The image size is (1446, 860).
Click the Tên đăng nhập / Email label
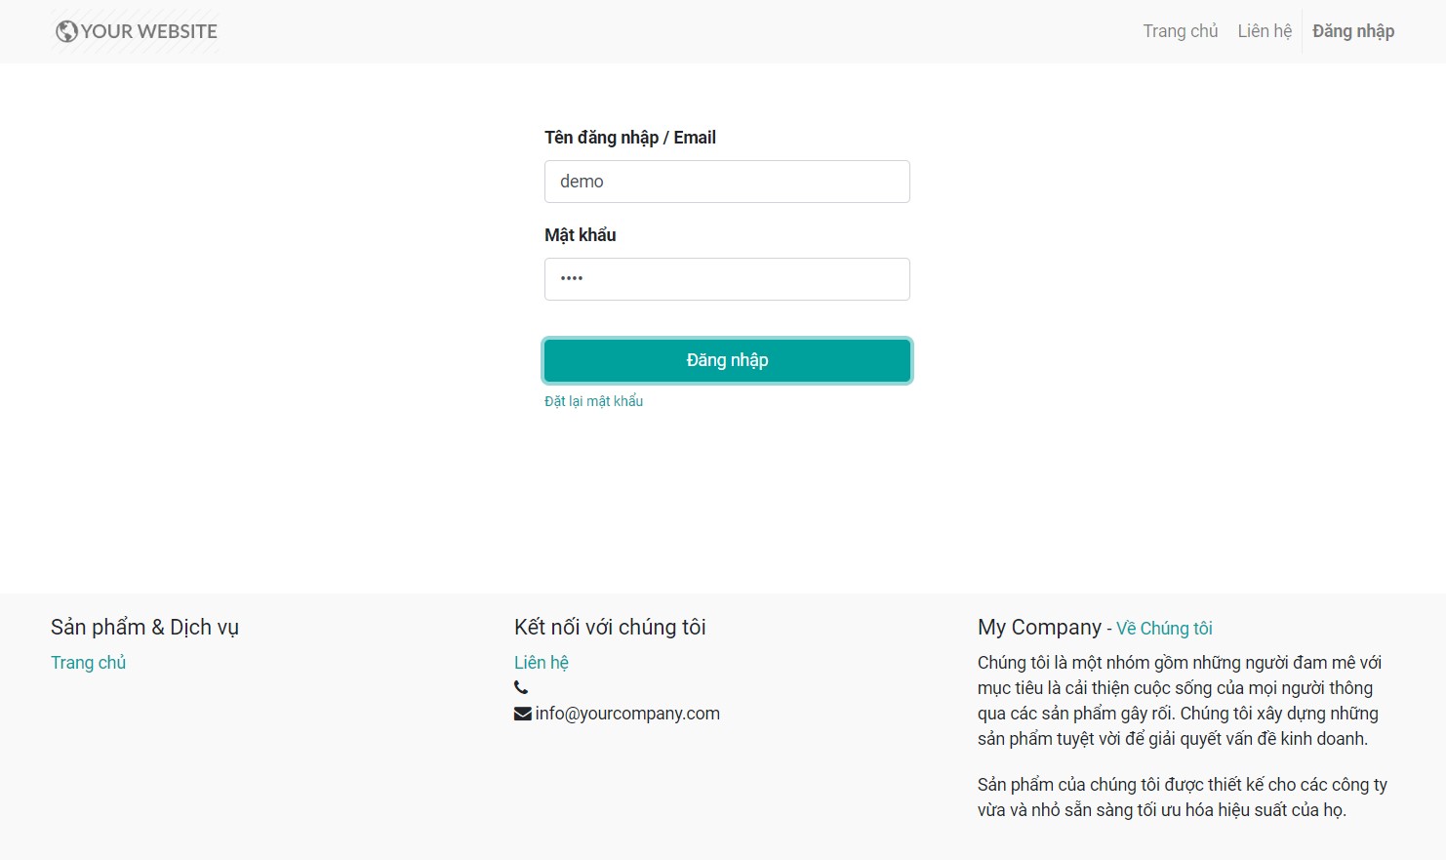coord(630,138)
